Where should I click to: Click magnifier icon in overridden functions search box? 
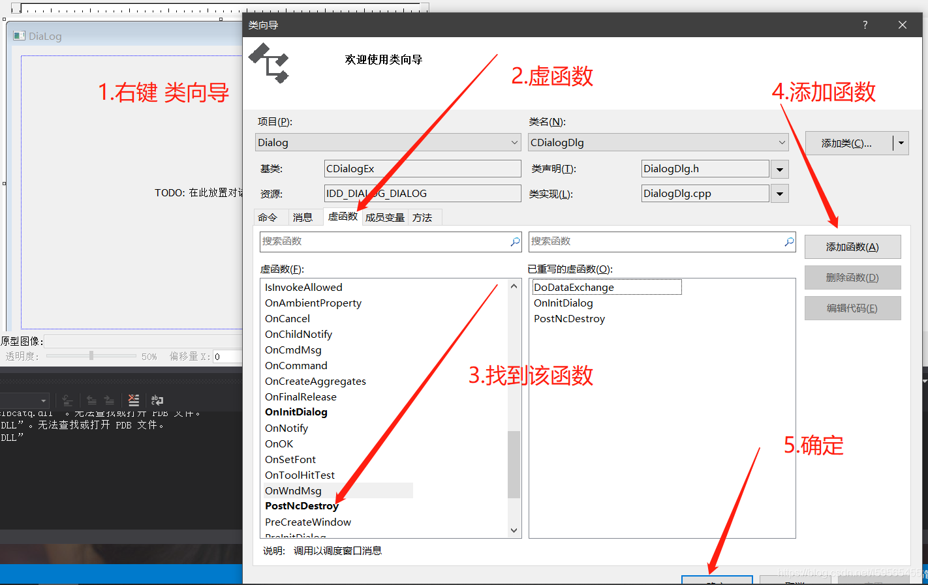789,242
